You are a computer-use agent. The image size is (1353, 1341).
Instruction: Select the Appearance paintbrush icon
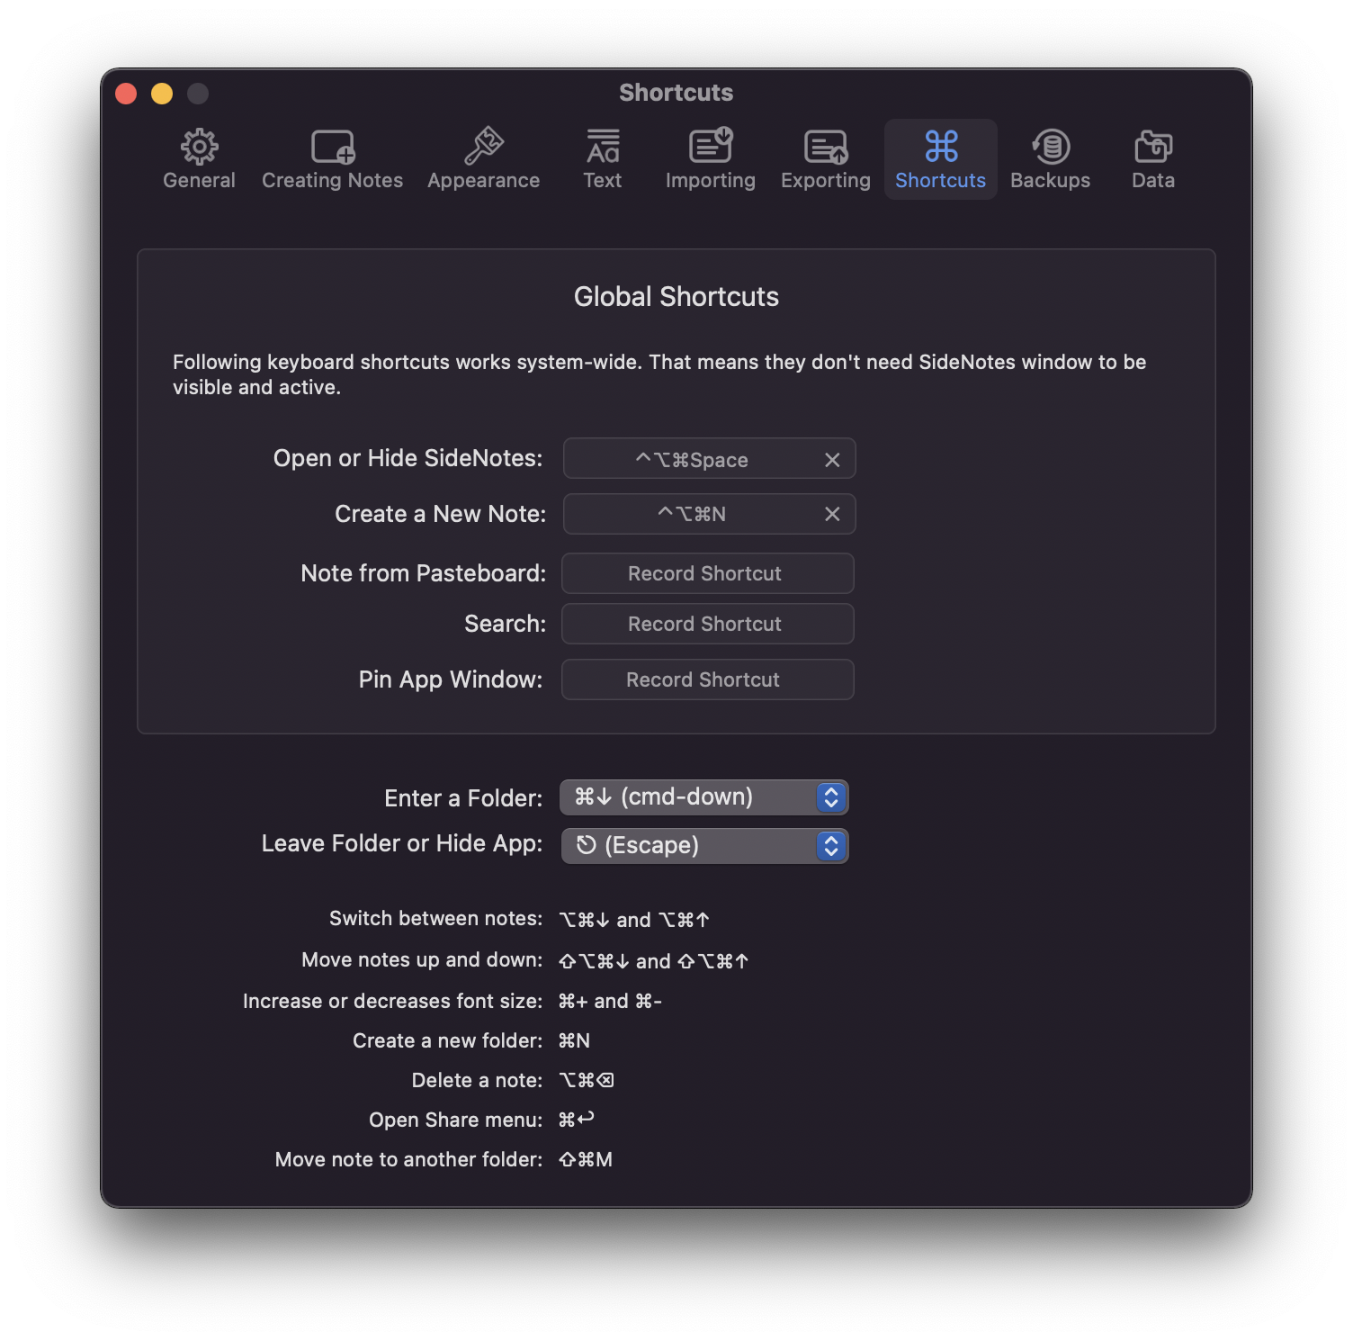click(484, 146)
